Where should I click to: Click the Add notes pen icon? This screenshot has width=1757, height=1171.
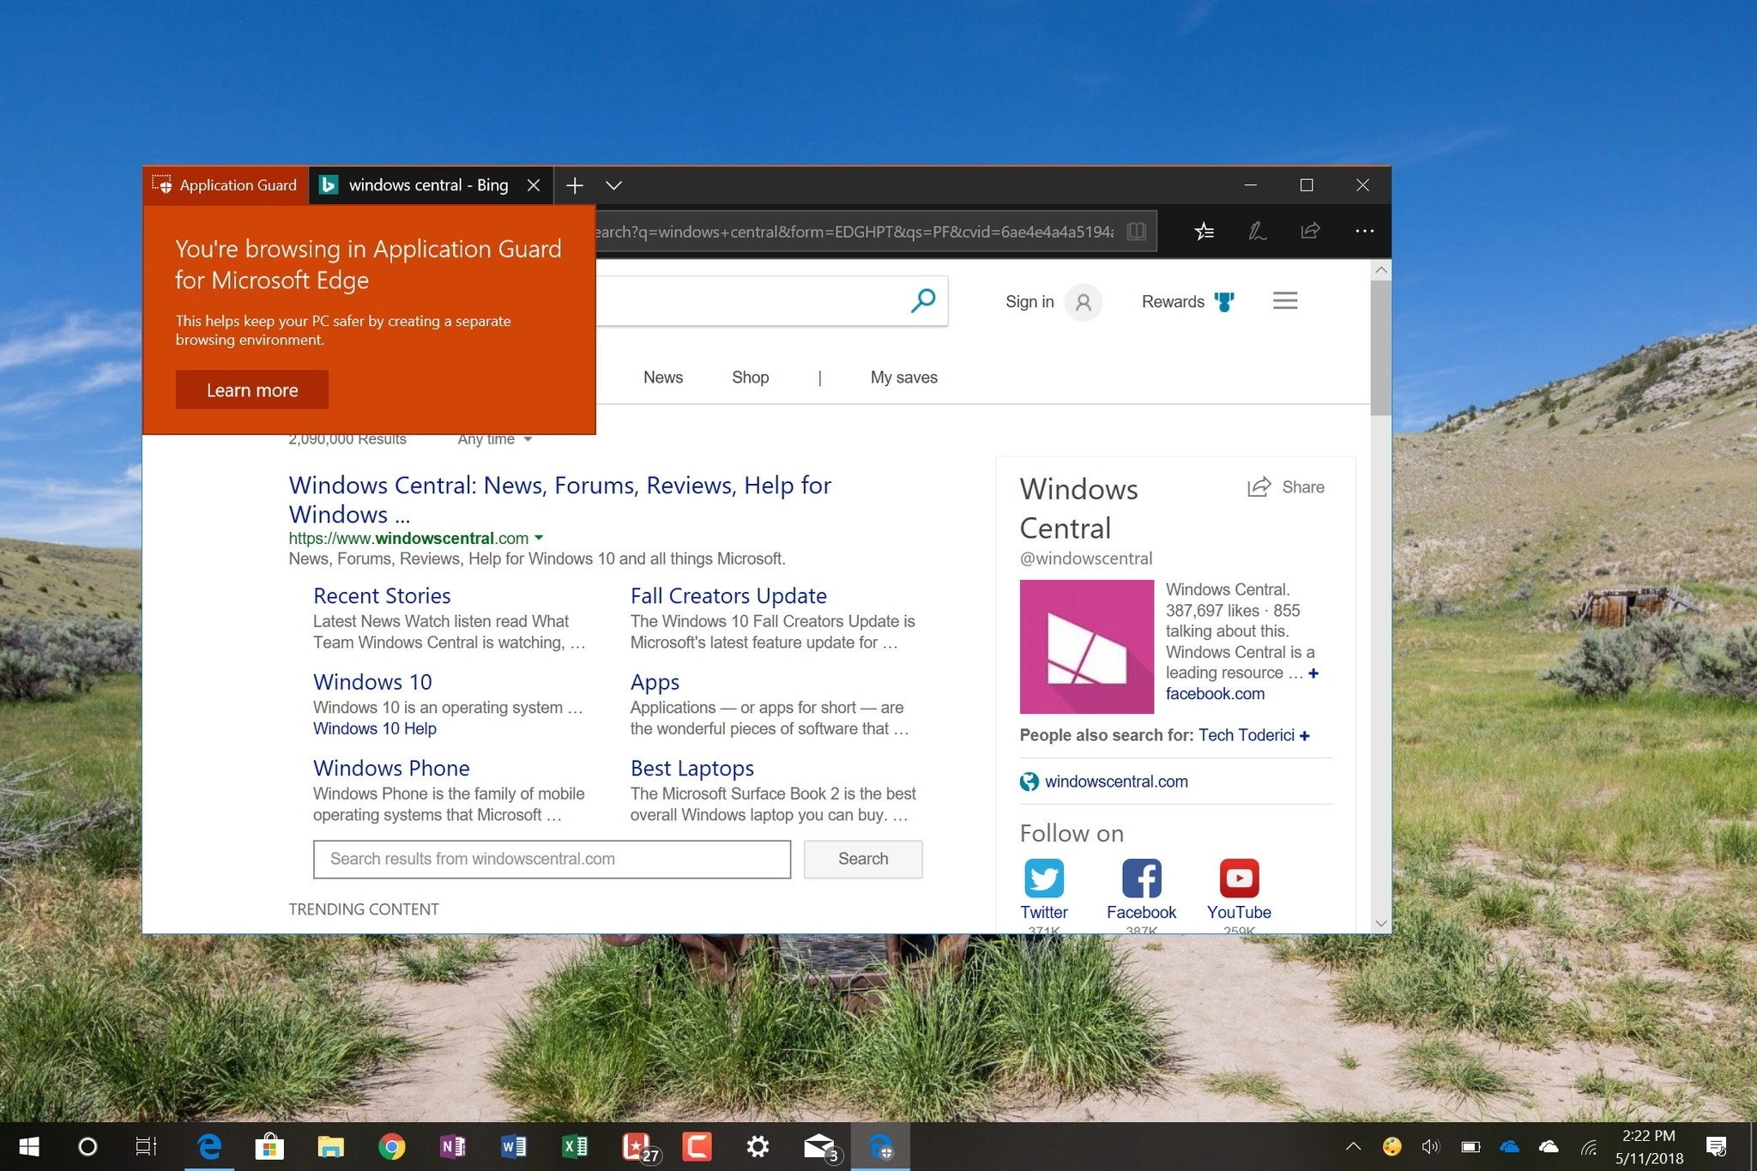1257,231
